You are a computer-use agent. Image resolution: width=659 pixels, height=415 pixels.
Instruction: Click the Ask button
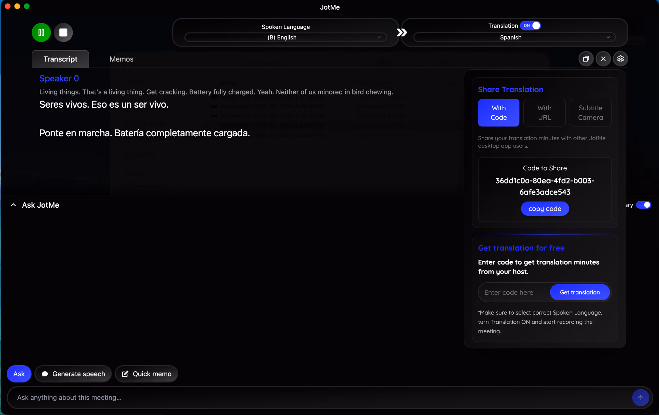19,374
